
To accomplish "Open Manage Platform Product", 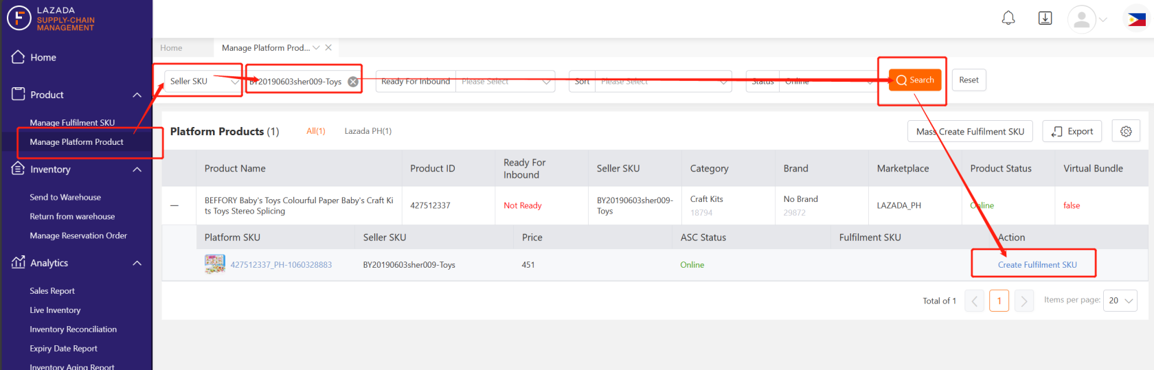I will [x=76, y=142].
